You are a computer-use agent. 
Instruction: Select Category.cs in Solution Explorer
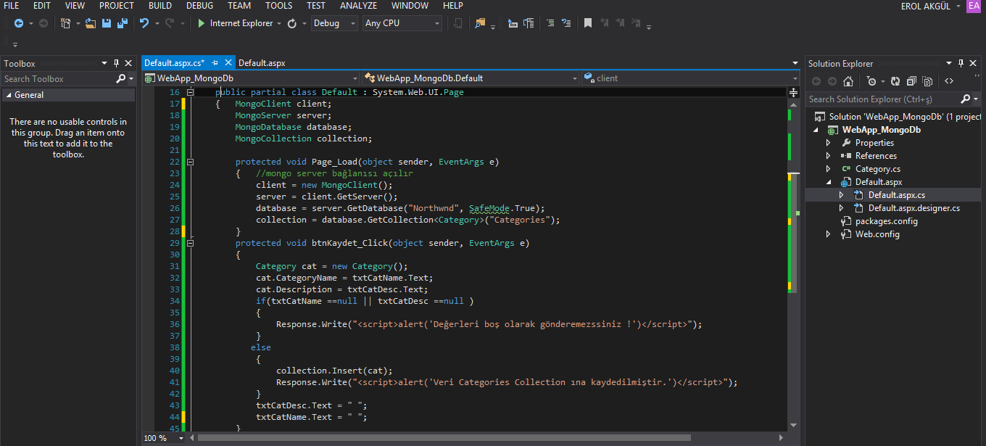877,169
